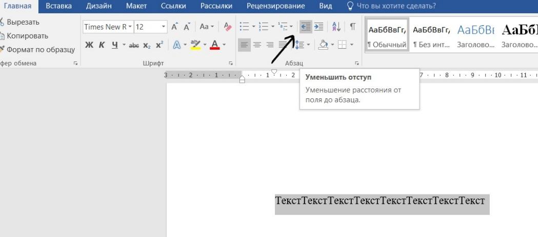Image resolution: width=538 pixels, height=237 pixels.
Task: Click the Increase Indent icon
Action: [318, 27]
